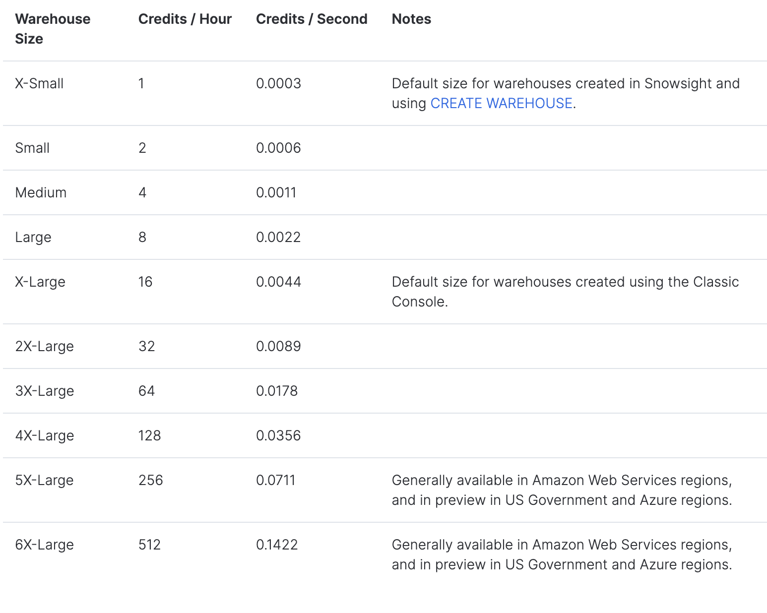
Task: Open the CREATE WAREHOUSE link
Action: (x=501, y=103)
